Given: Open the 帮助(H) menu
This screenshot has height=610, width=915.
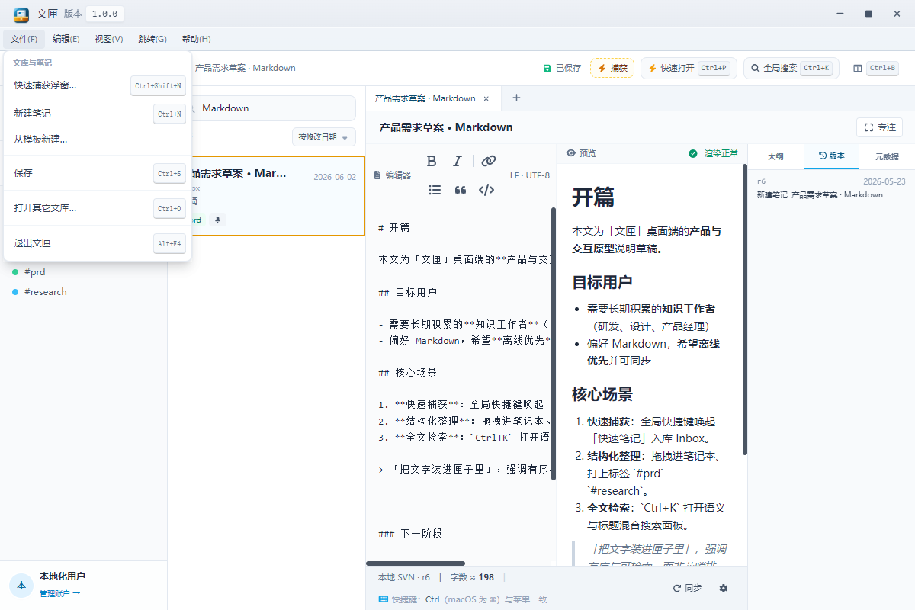Looking at the screenshot, I should 196,39.
